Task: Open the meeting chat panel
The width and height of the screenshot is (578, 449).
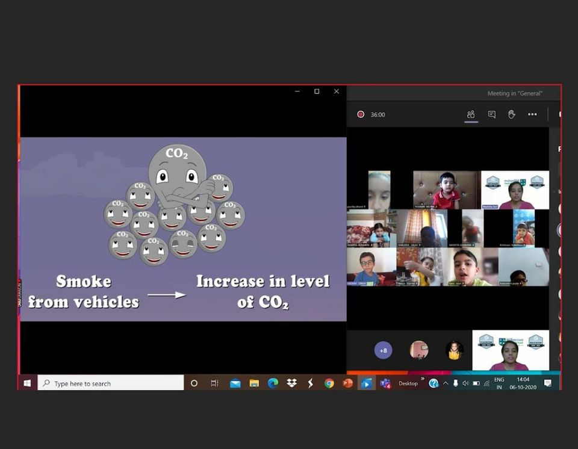Action: pos(491,114)
